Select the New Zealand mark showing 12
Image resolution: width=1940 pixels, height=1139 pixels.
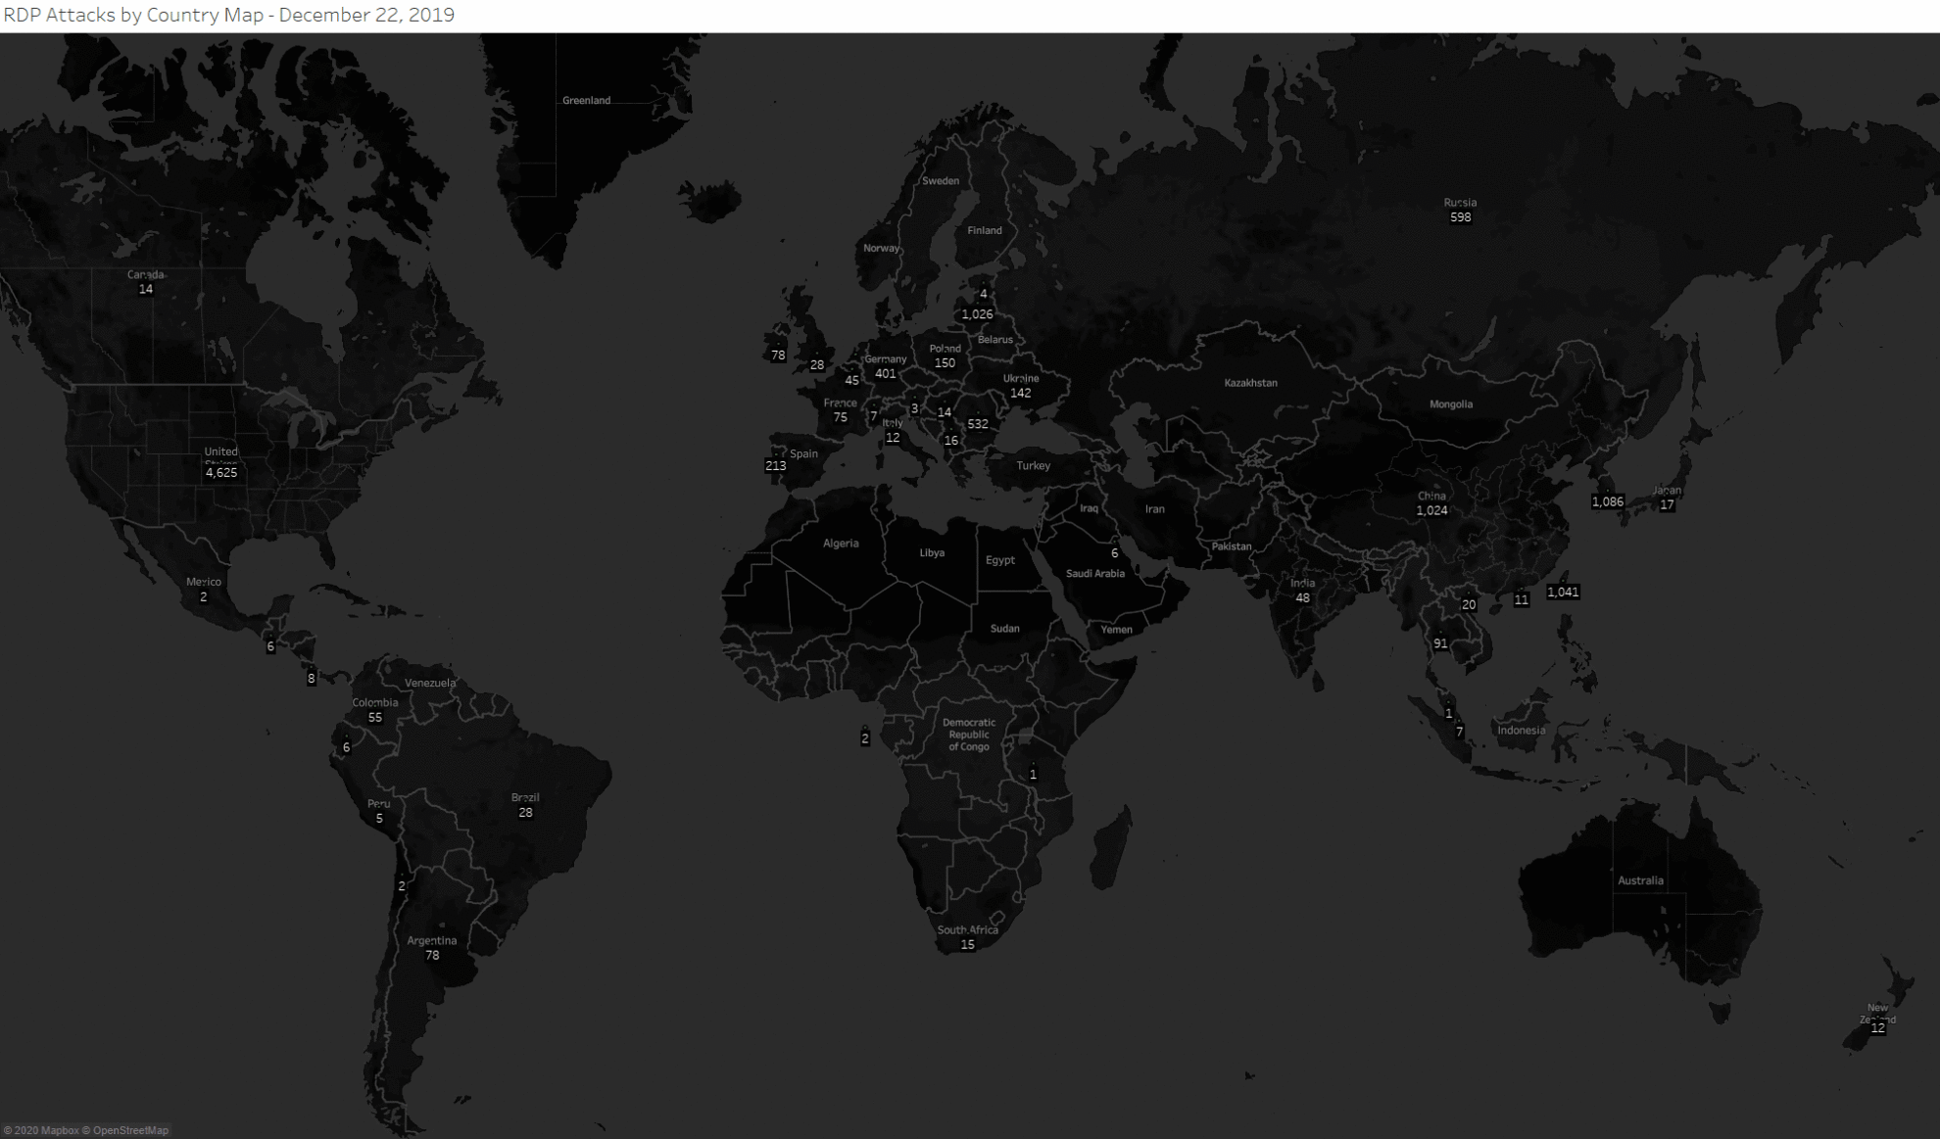coord(1877,1027)
